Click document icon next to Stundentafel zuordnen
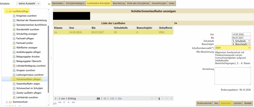 [x=14, y=30]
